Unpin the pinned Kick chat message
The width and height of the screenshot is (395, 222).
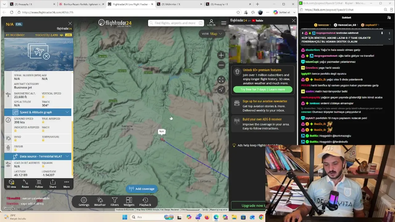382,33
